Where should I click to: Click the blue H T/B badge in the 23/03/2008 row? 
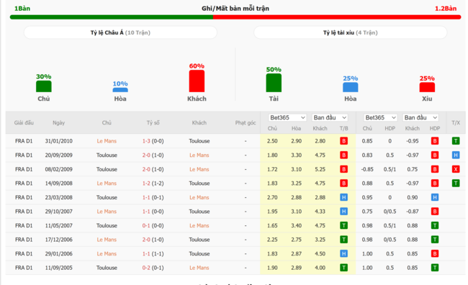point(344,197)
